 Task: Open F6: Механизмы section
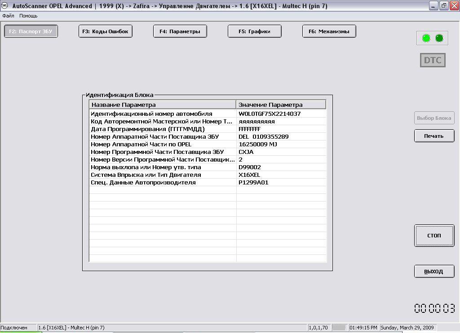point(329,31)
